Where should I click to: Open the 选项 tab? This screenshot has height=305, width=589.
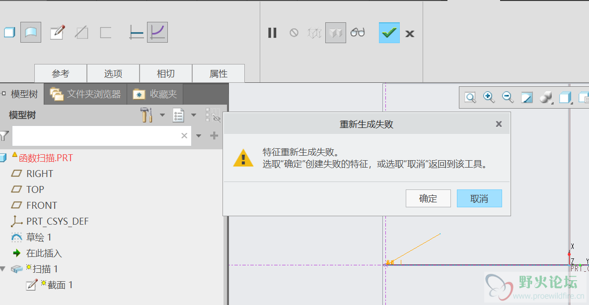click(113, 73)
